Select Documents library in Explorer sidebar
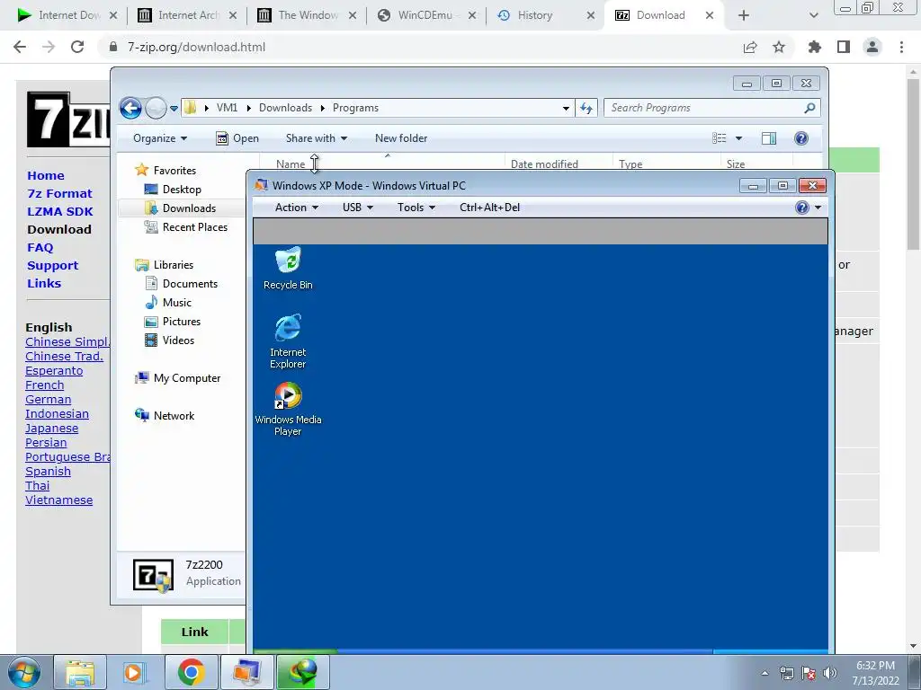The image size is (921, 690). click(x=190, y=284)
